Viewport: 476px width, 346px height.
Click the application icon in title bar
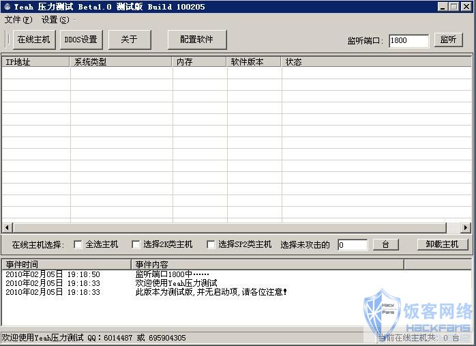coord(8,7)
